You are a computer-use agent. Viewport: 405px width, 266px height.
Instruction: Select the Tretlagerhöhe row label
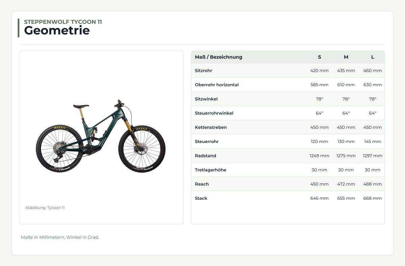pyautogui.click(x=211, y=170)
